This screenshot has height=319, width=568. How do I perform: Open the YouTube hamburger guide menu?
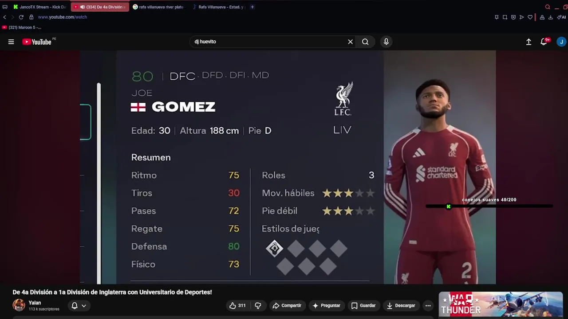[x=11, y=42]
